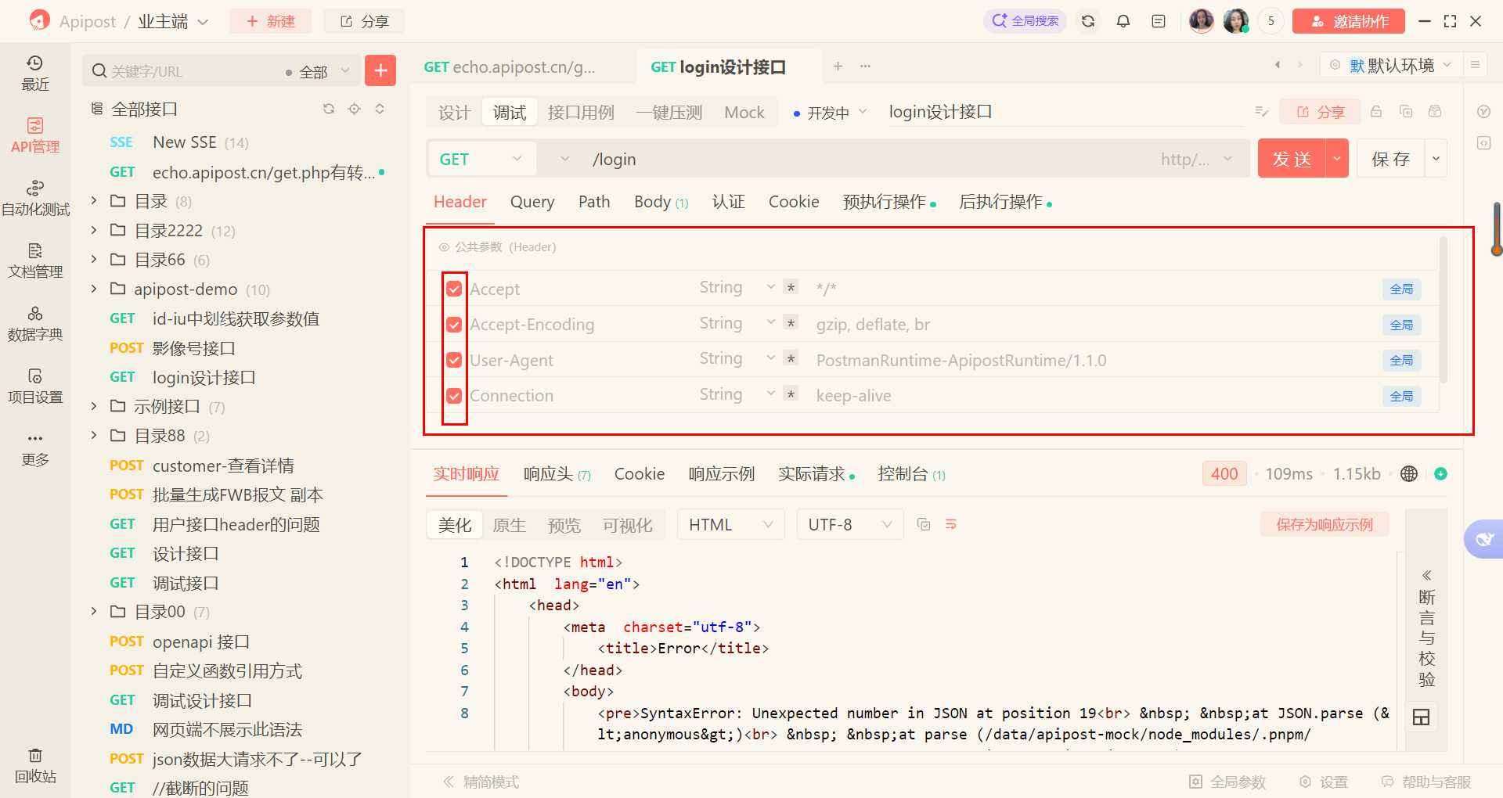Locate current API with target icon
Viewport: 1503px width, 798px height.
(355, 109)
